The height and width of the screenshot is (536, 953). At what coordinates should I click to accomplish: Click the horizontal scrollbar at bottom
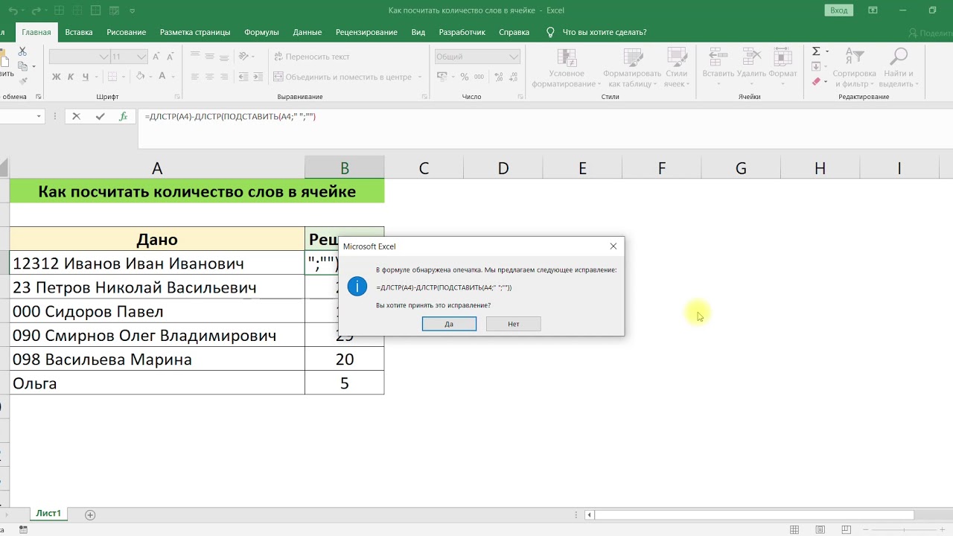pos(753,514)
